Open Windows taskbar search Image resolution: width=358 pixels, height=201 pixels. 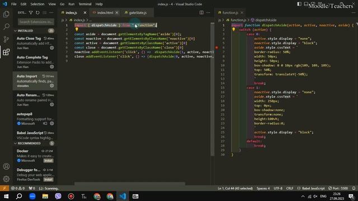click(x=19, y=196)
